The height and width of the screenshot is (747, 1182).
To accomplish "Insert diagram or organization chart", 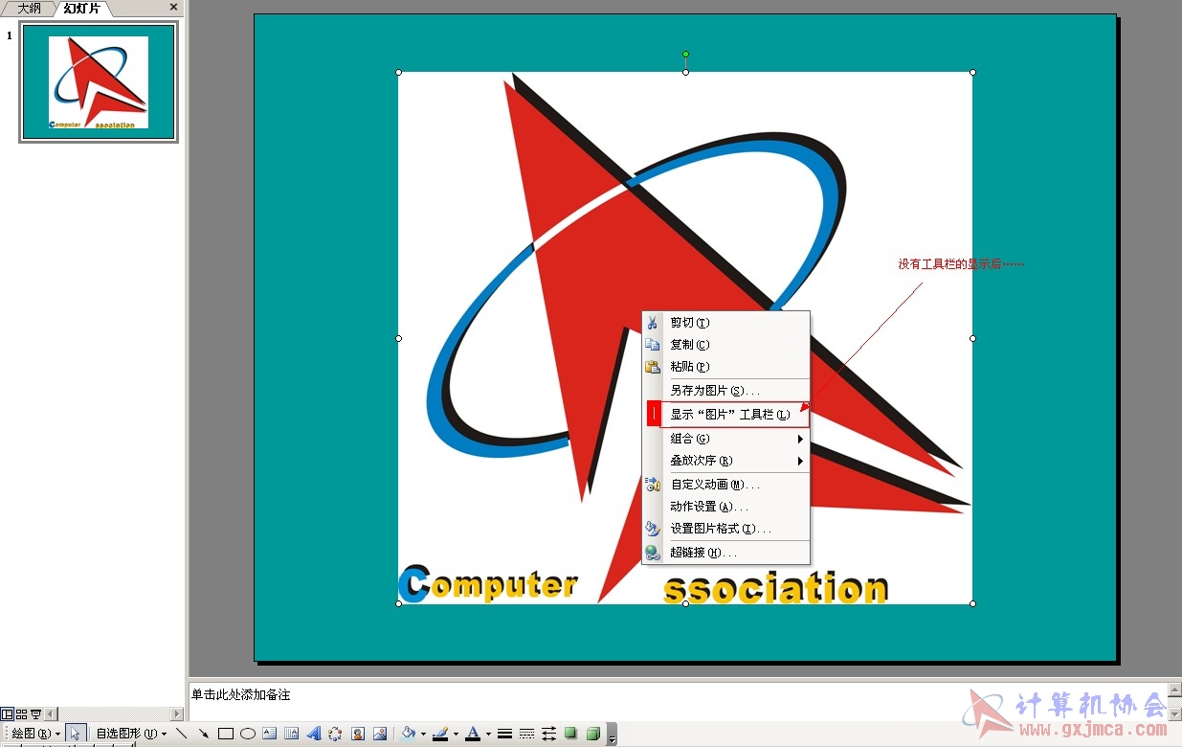I will [x=335, y=734].
